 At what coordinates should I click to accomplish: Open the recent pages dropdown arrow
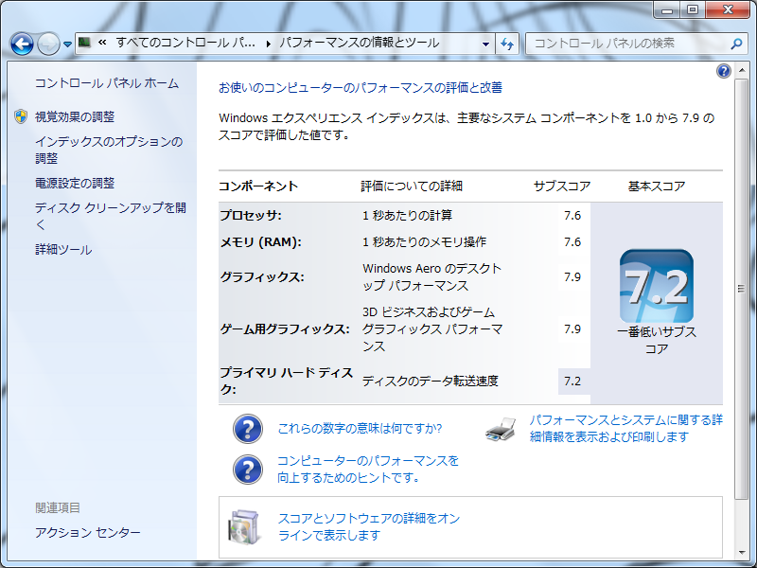point(67,44)
